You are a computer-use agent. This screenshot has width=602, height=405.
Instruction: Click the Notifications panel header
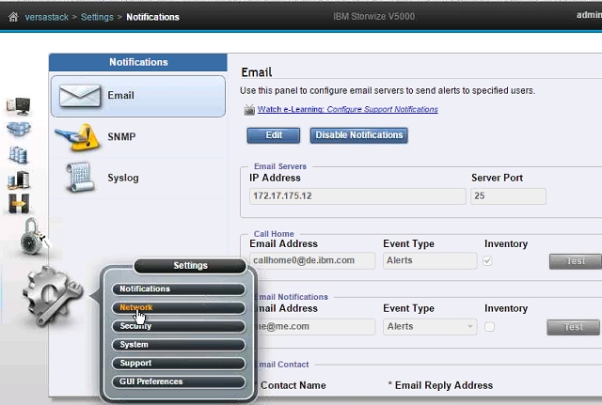[138, 62]
